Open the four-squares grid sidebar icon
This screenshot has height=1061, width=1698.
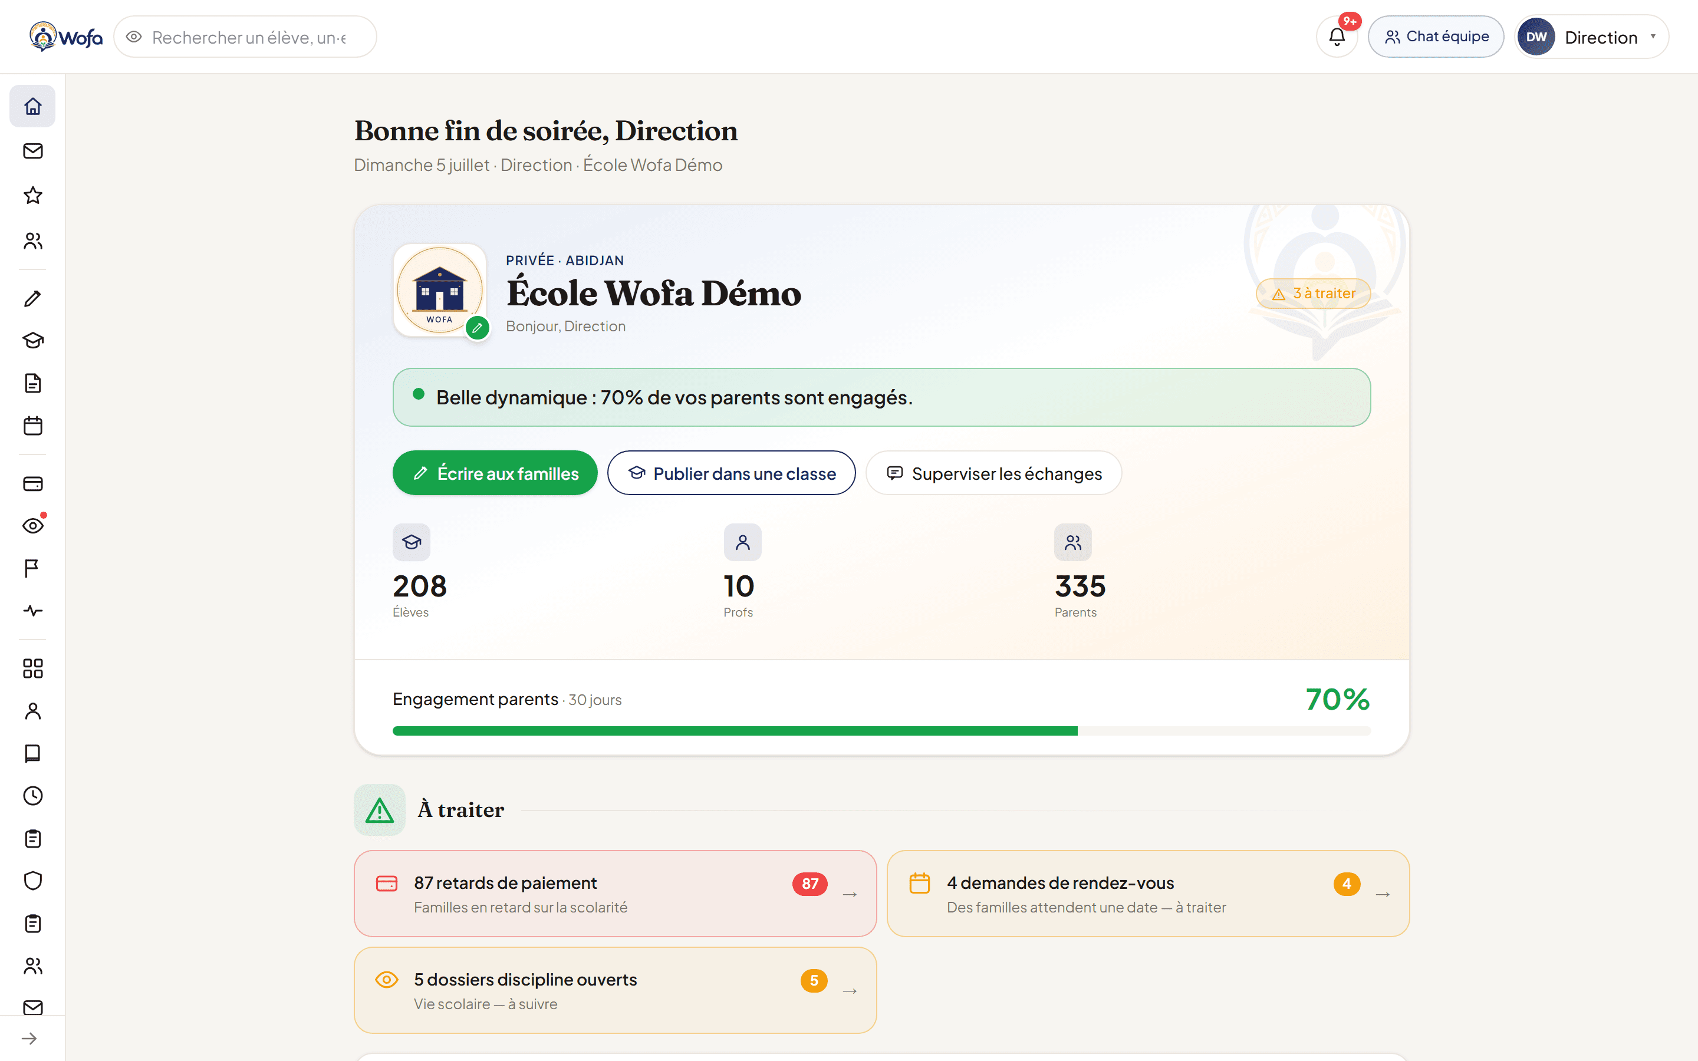[32, 668]
